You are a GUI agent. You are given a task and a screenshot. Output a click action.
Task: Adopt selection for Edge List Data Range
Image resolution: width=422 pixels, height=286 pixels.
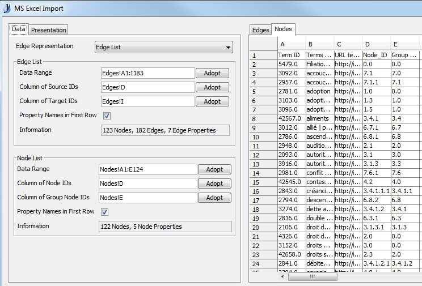pos(212,73)
